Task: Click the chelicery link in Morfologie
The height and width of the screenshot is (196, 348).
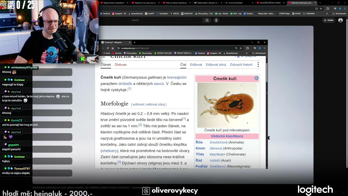Action: pos(110,151)
